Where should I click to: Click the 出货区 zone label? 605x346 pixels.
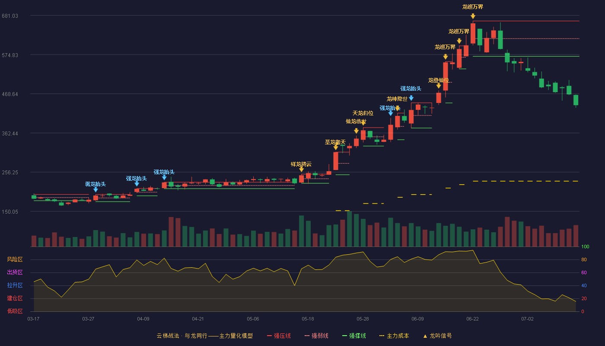point(15,272)
